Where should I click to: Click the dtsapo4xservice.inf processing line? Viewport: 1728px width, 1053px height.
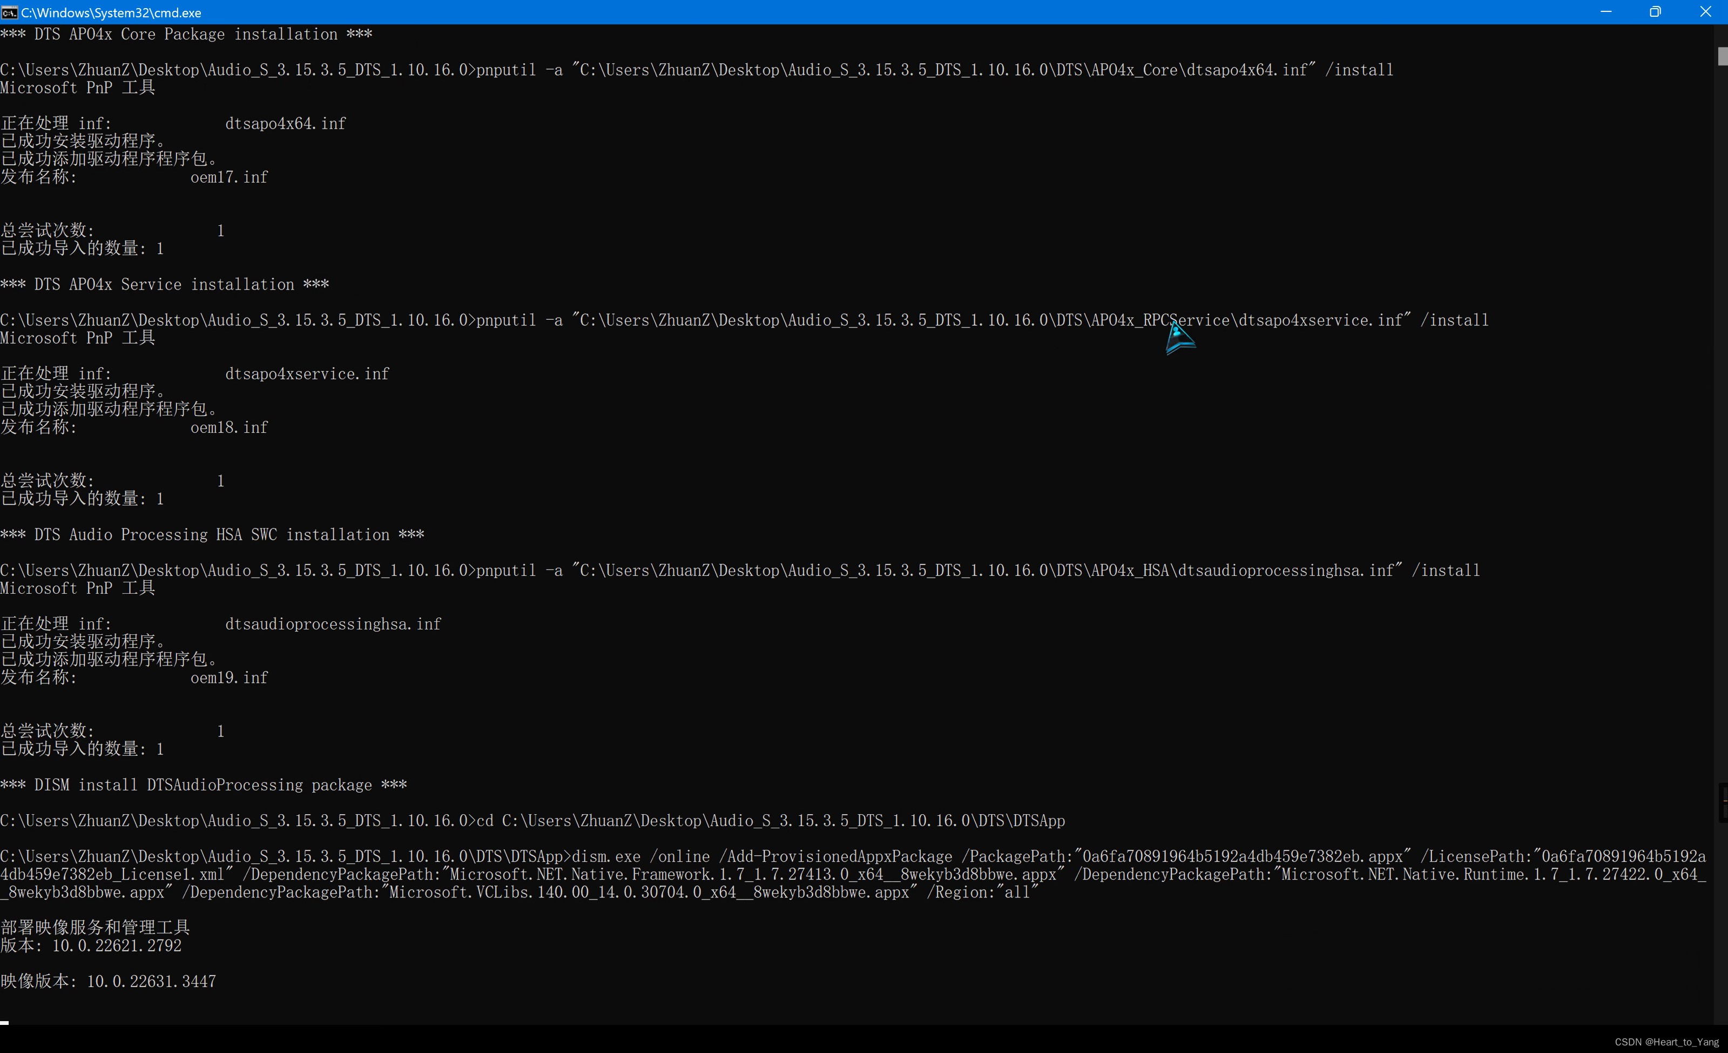[307, 374]
